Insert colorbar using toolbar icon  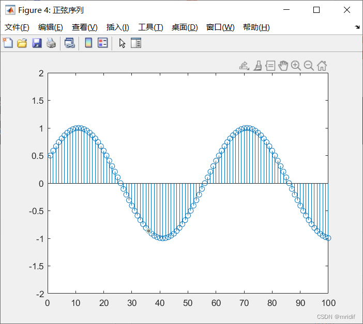(x=88, y=43)
